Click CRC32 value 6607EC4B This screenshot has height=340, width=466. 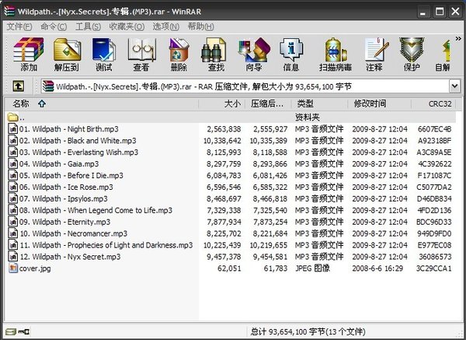pos(434,129)
